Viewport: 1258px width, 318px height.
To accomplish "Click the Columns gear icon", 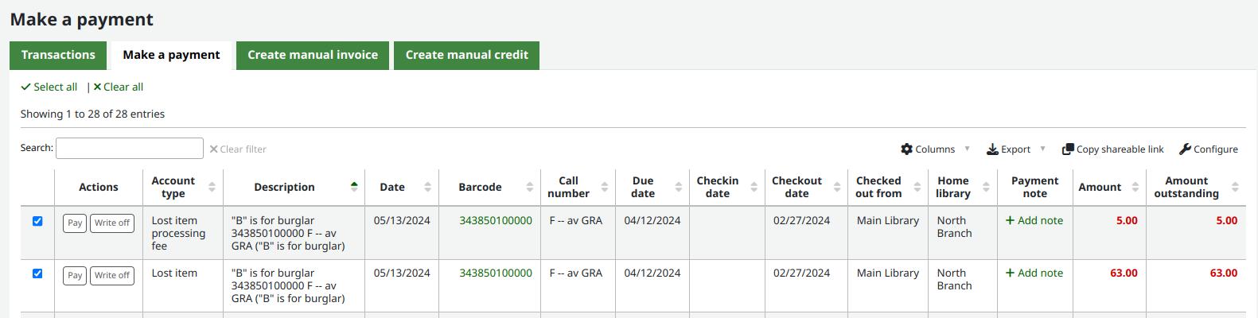I will pos(906,149).
